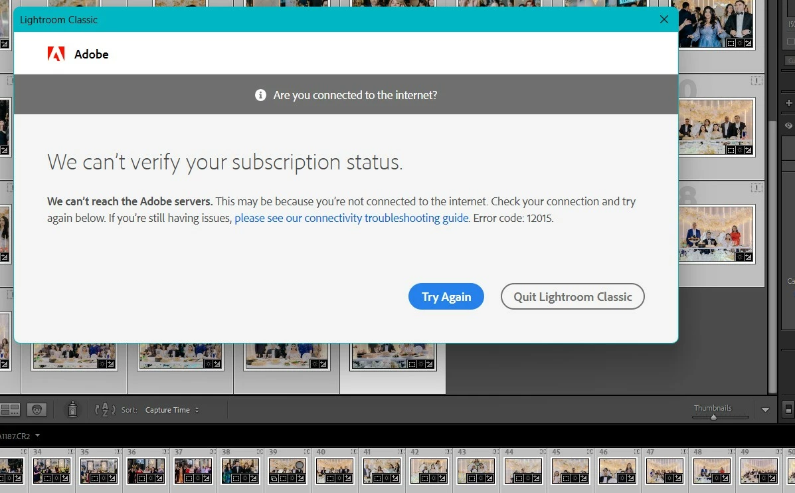Click develop adjustments badge on filmstrip photo 43
The image size is (795, 493).
pos(480,478)
